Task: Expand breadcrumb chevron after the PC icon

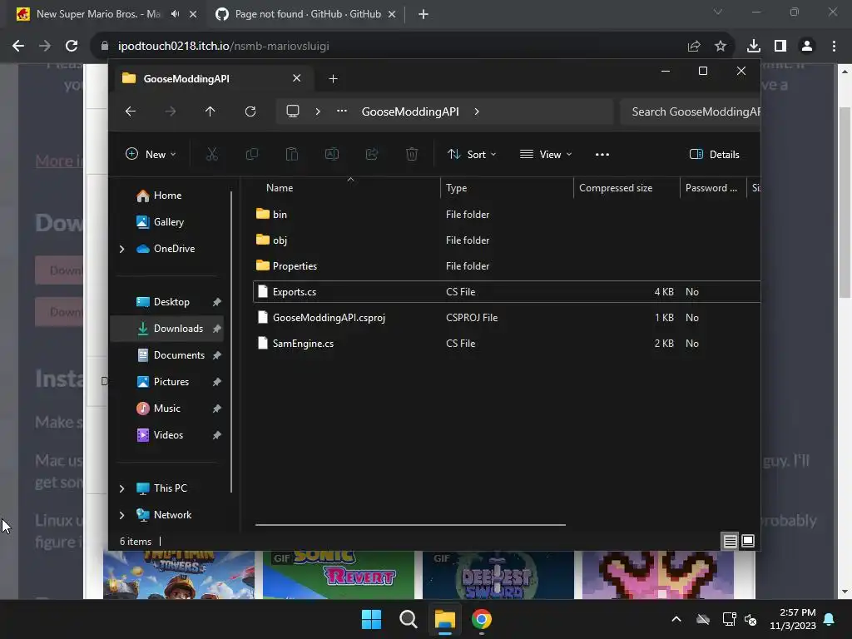Action: 318,111
